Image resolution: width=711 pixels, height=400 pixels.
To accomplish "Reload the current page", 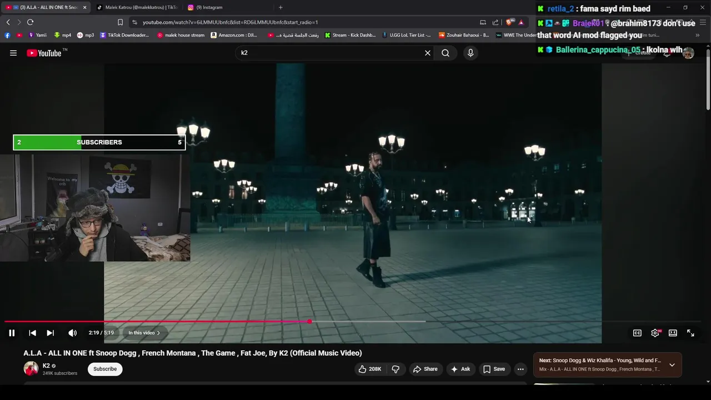I will click(x=31, y=22).
